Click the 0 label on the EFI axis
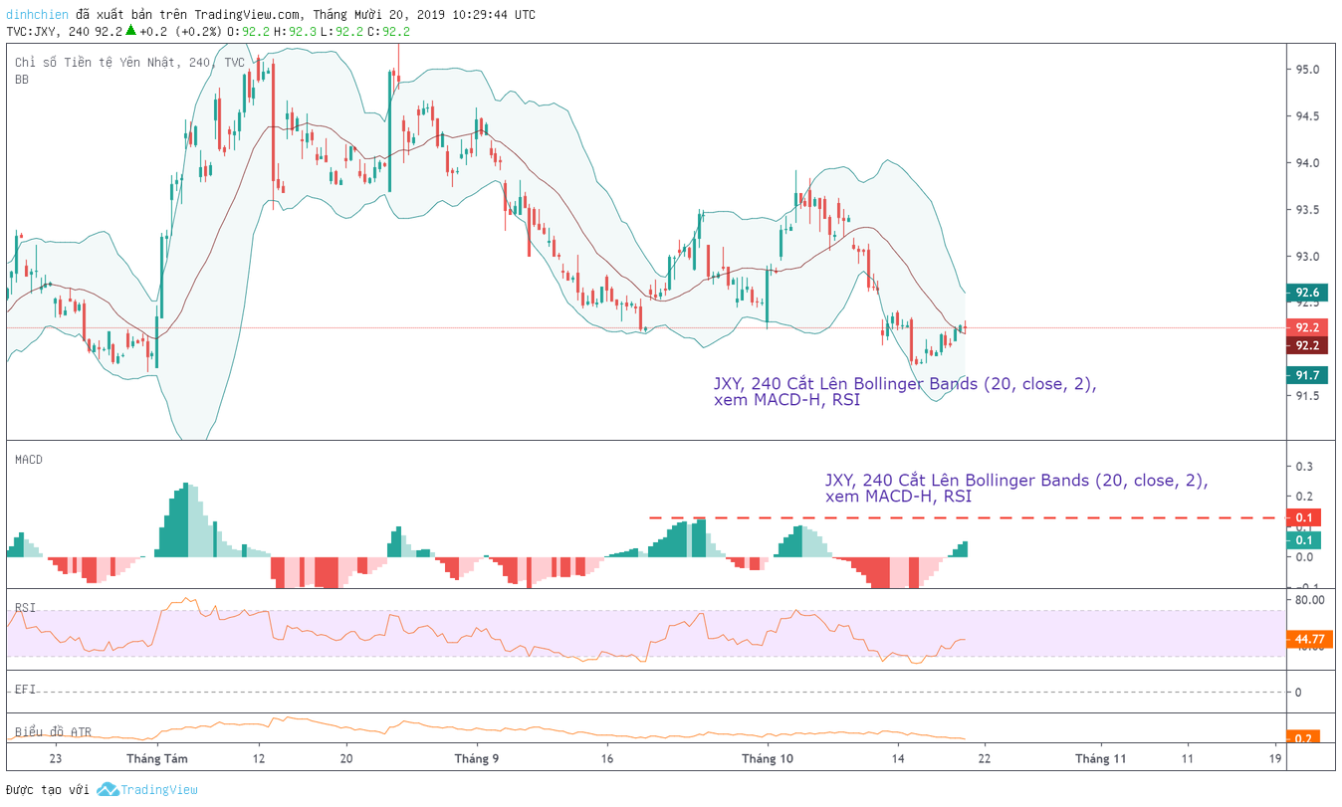Image resolution: width=1342 pixels, height=807 pixels. [x=1298, y=692]
